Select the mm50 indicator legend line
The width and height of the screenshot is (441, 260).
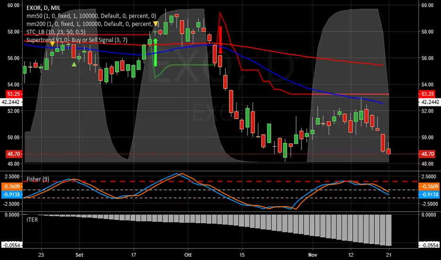pyautogui.click(x=91, y=16)
